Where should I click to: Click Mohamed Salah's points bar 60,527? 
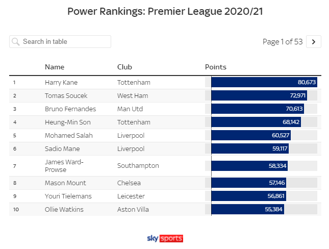tap(251, 135)
